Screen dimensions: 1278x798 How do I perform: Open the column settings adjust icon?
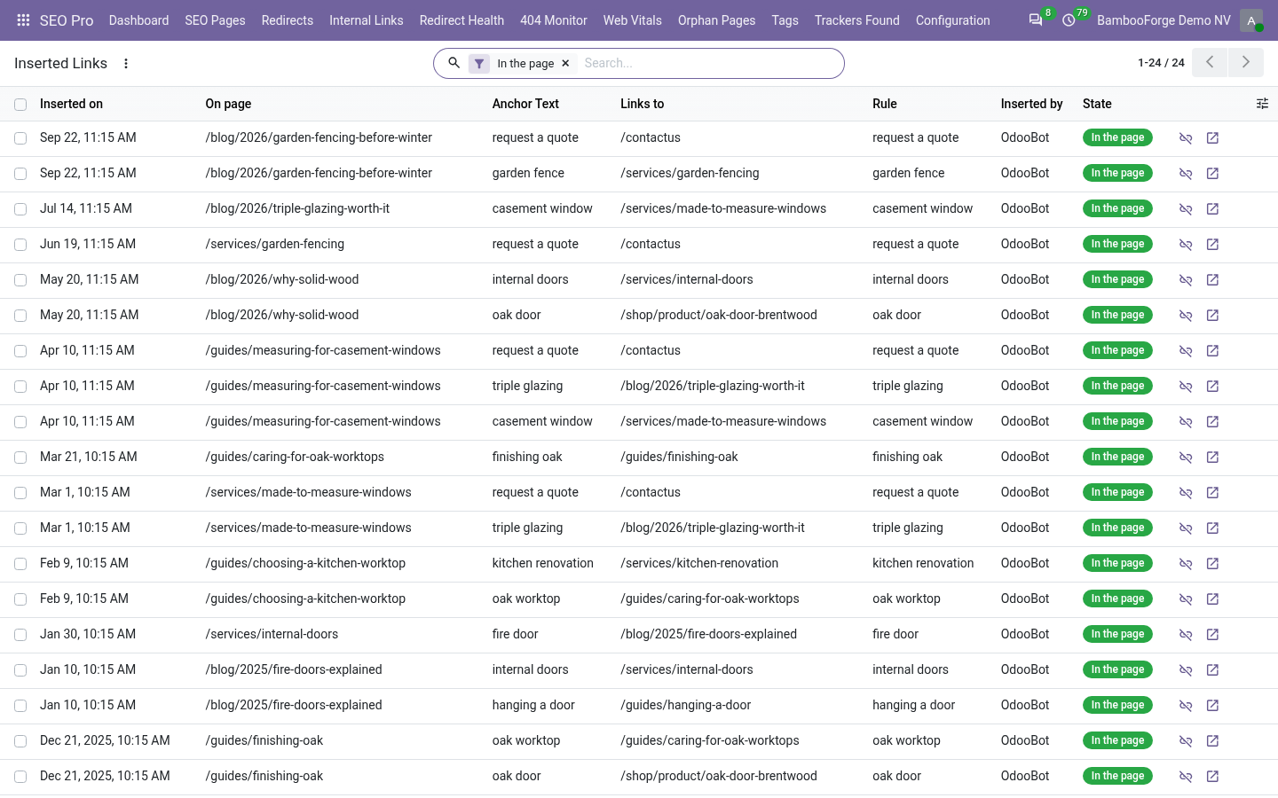1262,104
